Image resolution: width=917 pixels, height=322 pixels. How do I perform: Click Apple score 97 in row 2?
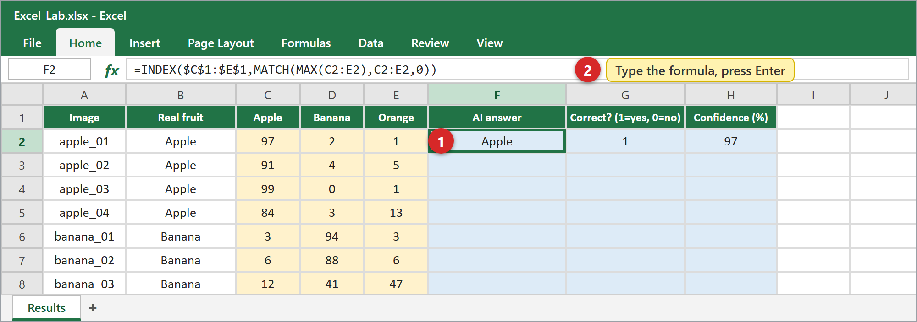tap(268, 141)
